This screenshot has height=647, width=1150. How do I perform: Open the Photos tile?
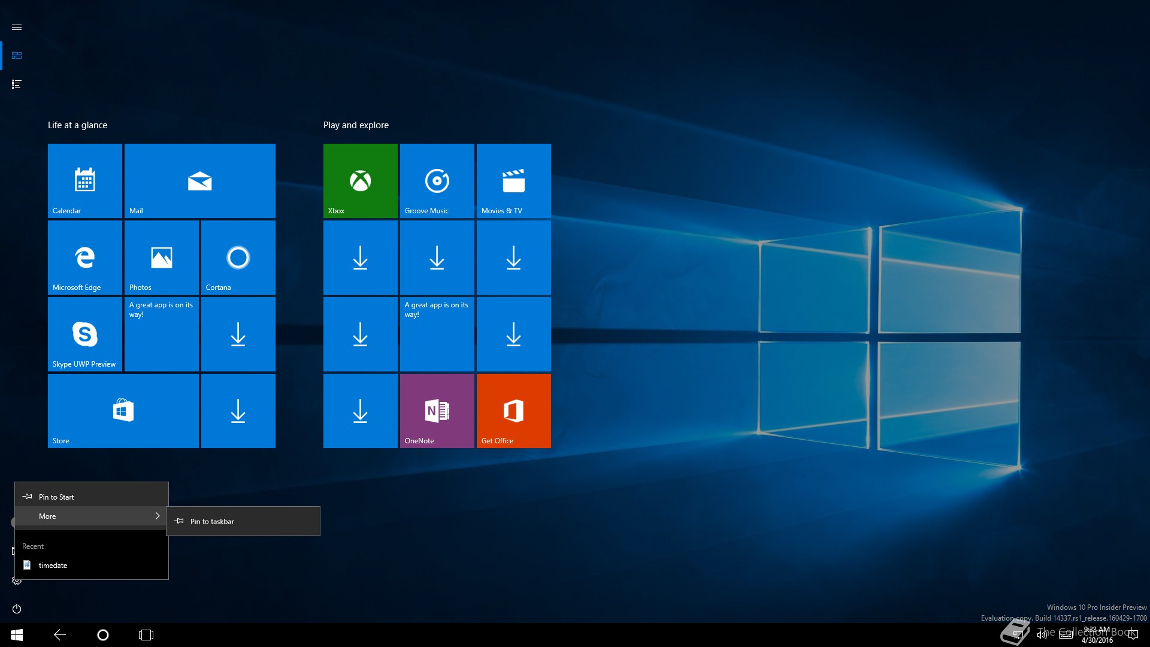pyautogui.click(x=162, y=258)
